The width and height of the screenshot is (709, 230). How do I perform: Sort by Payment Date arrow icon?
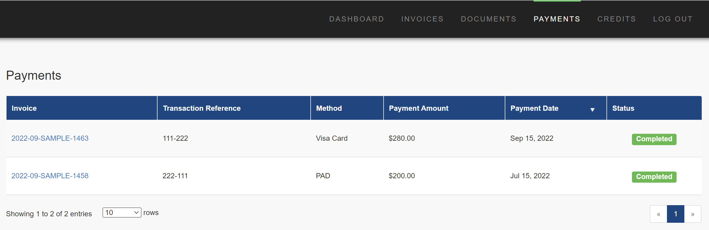592,109
